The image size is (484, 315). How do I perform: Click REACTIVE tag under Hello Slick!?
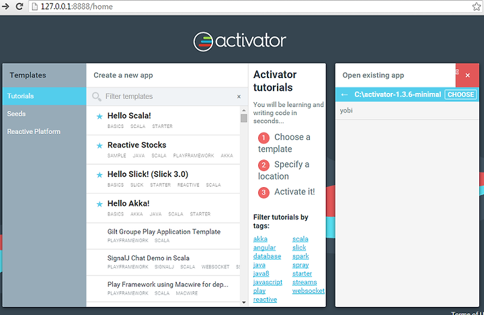pos(188,185)
